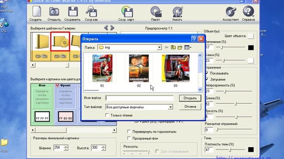This screenshot has height=159, width=284.
Task: Click the Создать new-project toolbar icon
Action: [x=36, y=14]
